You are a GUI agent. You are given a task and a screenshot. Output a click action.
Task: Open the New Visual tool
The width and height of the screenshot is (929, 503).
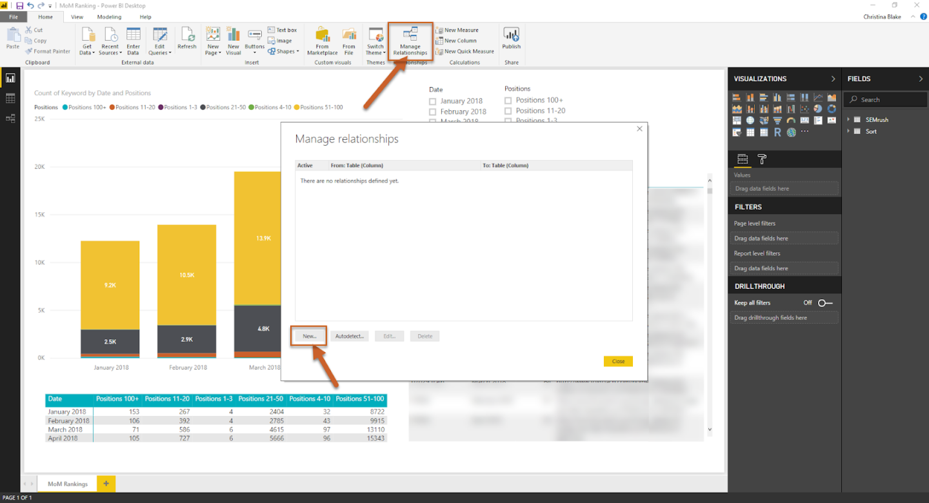coord(234,40)
